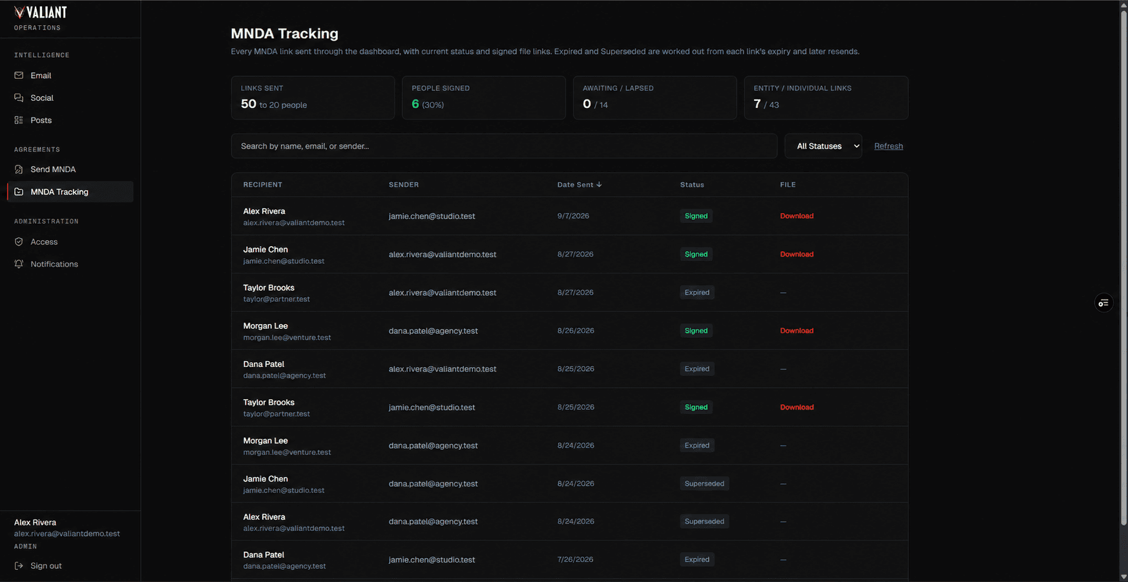
Task: Click the 7/26/2026 date cell
Action: [x=575, y=559]
